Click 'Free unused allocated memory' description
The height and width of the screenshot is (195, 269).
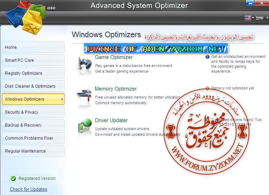(x=137, y=97)
